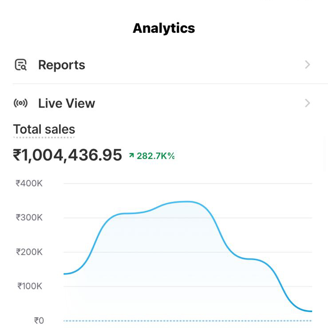Tap the green up-arrow trend icon

tap(131, 155)
